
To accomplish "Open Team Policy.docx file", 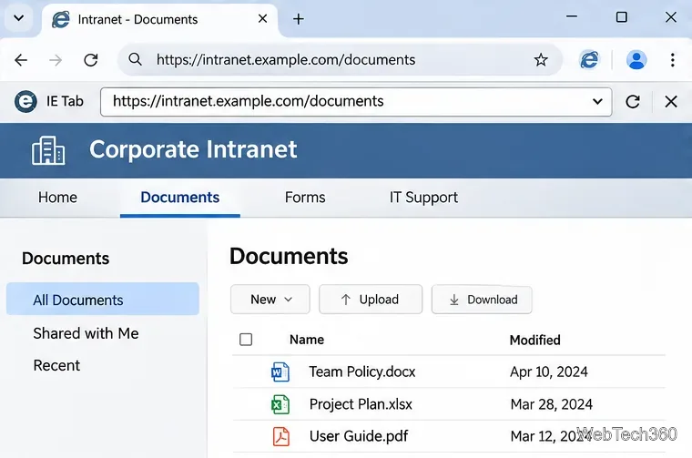I will coord(361,372).
